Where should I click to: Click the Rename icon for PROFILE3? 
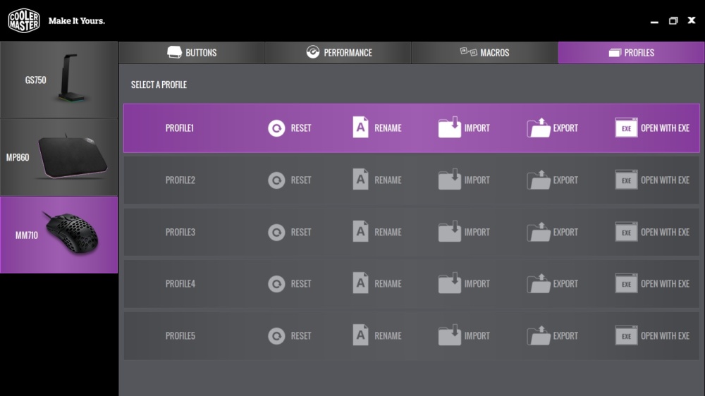pos(360,232)
